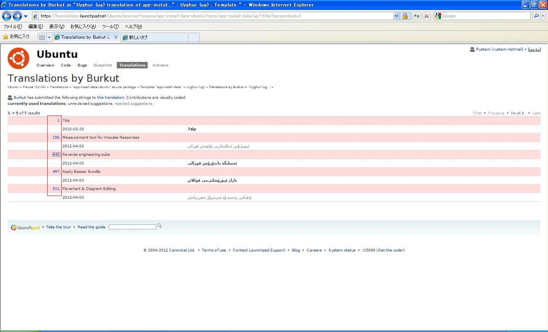Open the Blueprints navigation link
The height and width of the screenshot is (332, 548).
click(x=103, y=65)
